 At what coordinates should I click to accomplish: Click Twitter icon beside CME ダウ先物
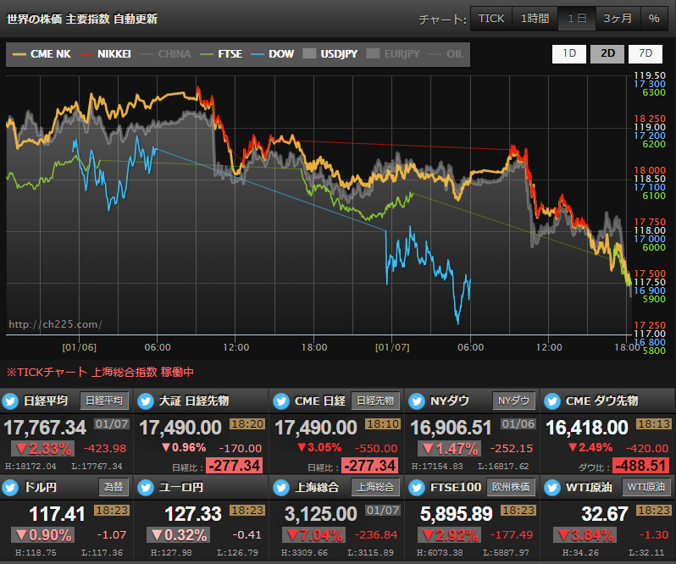click(x=552, y=401)
